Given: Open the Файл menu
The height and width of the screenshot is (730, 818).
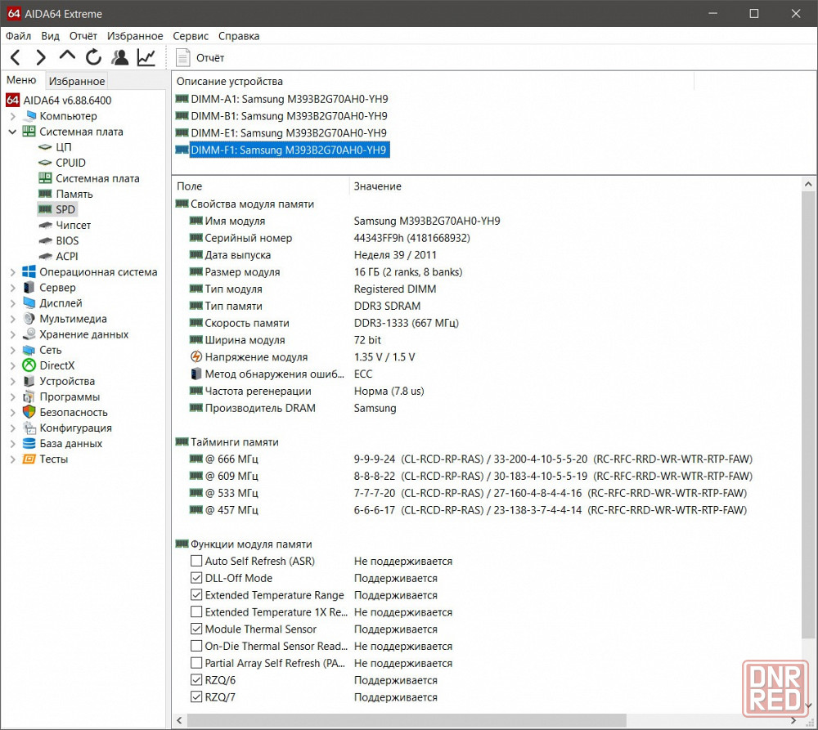Looking at the screenshot, I should (18, 36).
